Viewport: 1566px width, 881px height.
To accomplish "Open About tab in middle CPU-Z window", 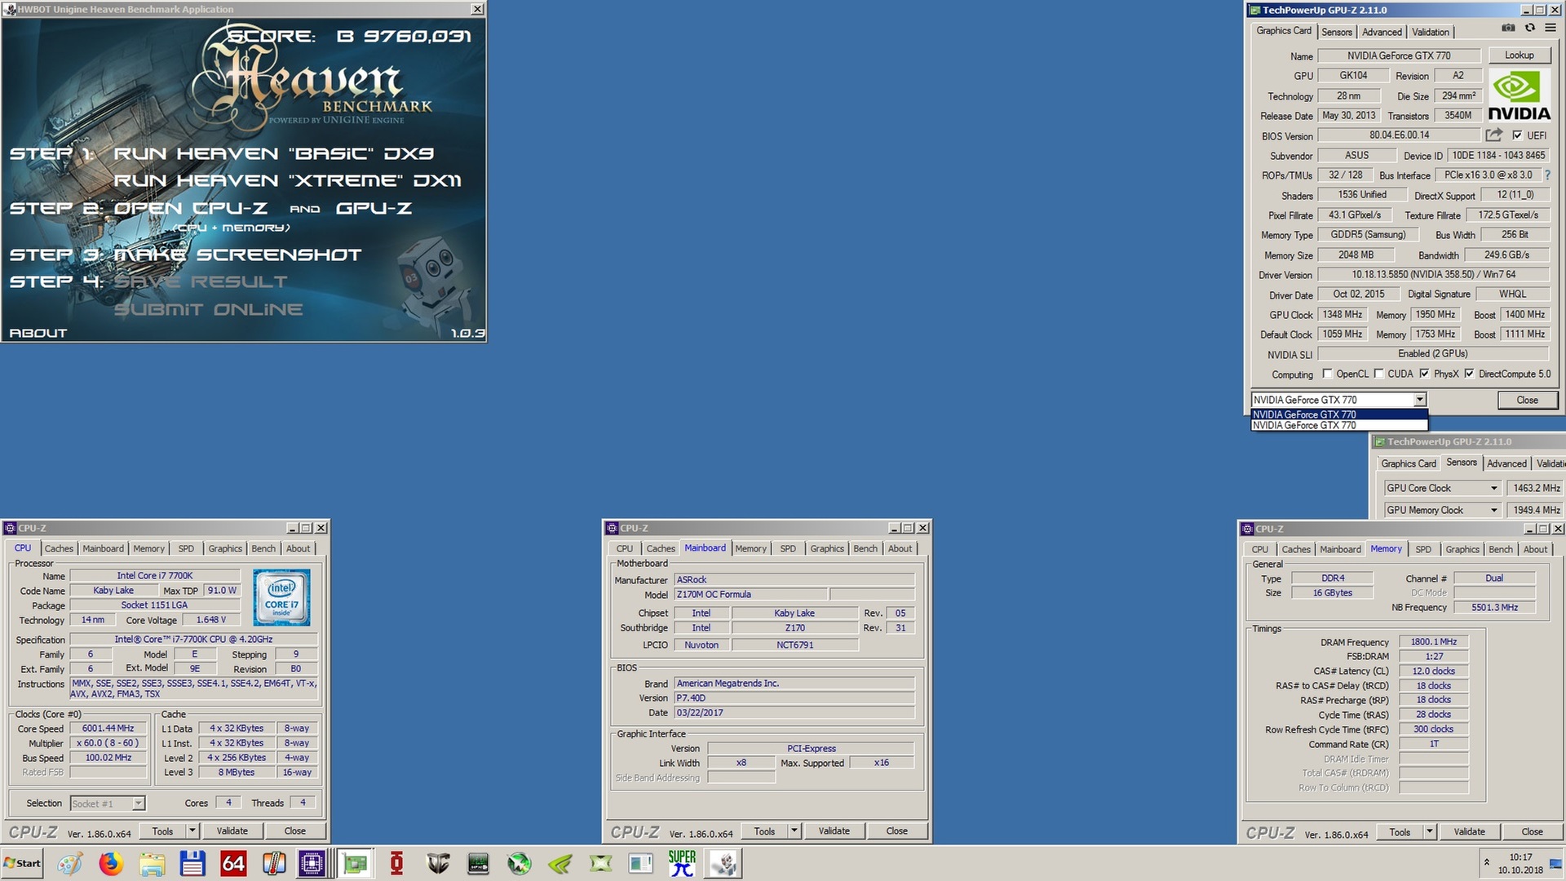I will pyautogui.click(x=900, y=549).
